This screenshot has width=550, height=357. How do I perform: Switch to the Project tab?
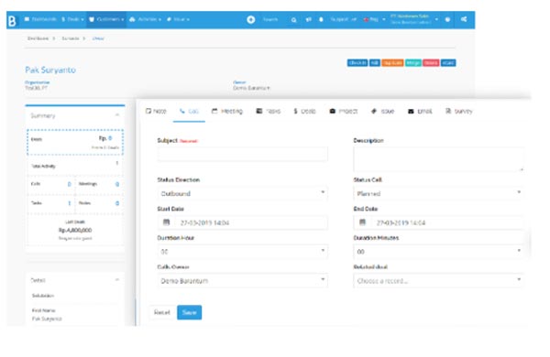[x=344, y=111]
